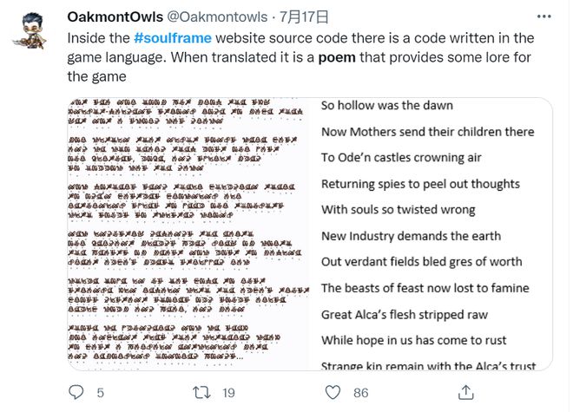Open the translated poem image on right
The width and height of the screenshot is (573, 412).
pos(431,234)
